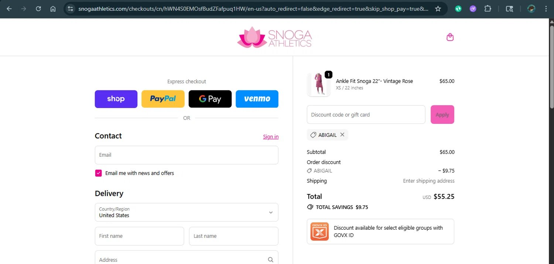Open the Sign in link
Viewport: 554px width, 264px height.
click(x=271, y=137)
